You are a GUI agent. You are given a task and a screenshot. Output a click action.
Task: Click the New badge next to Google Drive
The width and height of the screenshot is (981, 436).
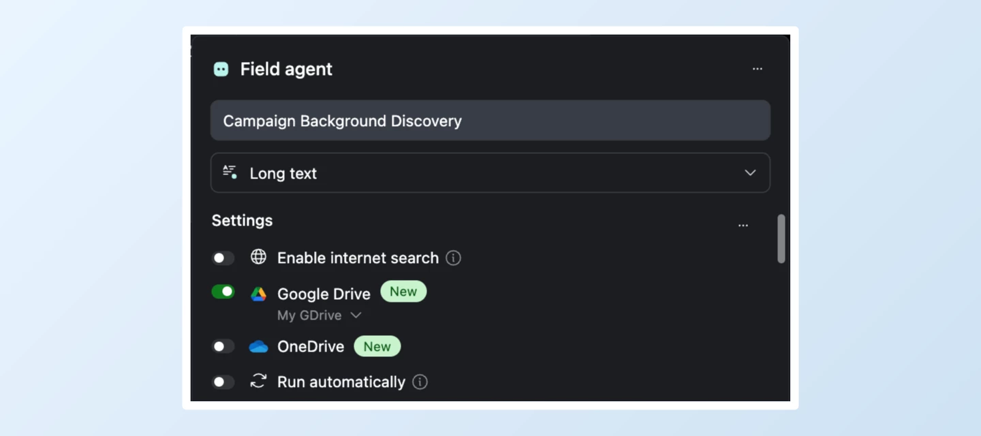[x=403, y=291]
